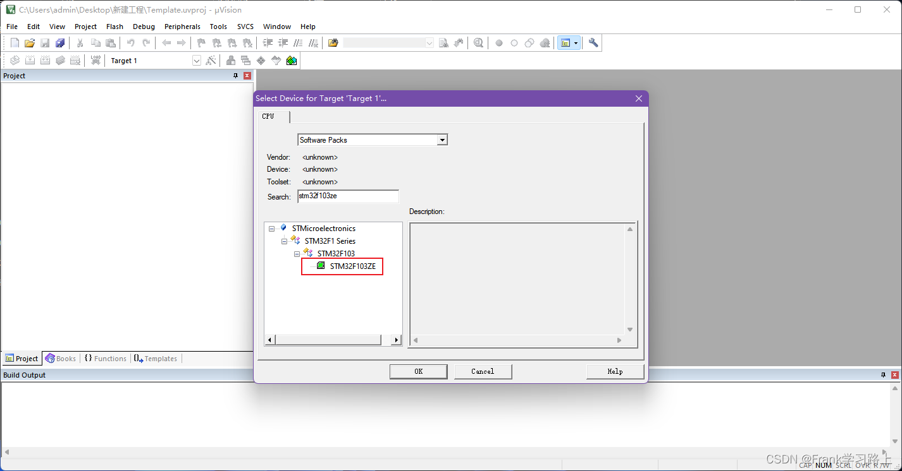Open the Software Packs dropdown

443,140
